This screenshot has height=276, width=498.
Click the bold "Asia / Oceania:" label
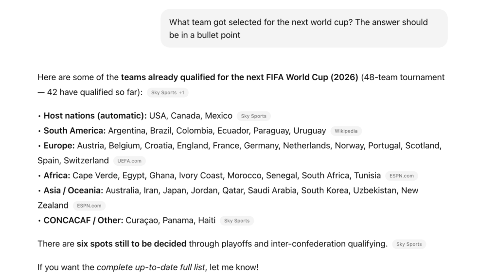(x=73, y=190)
